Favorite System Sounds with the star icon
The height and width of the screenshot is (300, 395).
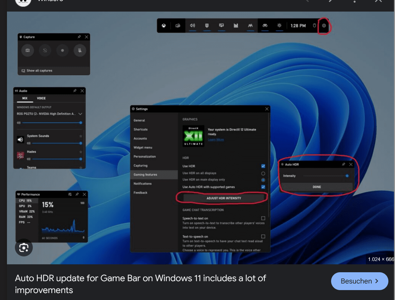coord(81,136)
